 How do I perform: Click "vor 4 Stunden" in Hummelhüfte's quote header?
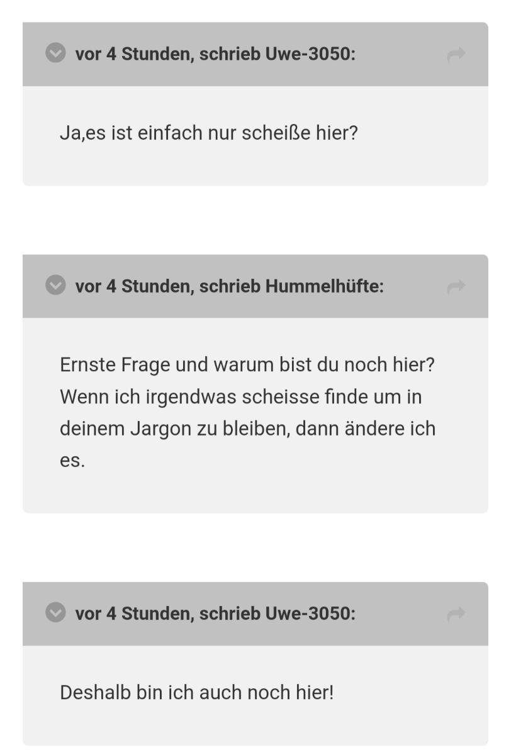[x=134, y=286]
